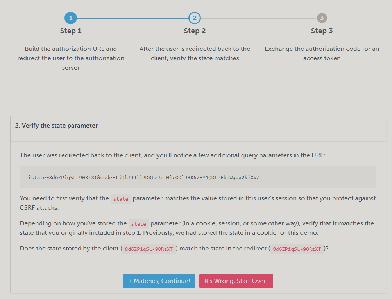392x299 pixels.
Task: Click the grey progress line between Steps 2 and 3
Action: click(258, 18)
